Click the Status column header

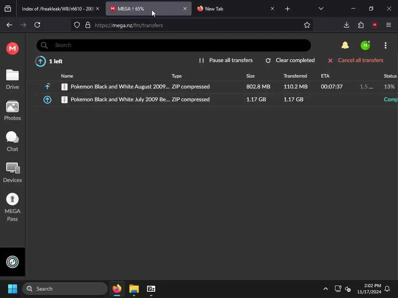point(390,76)
